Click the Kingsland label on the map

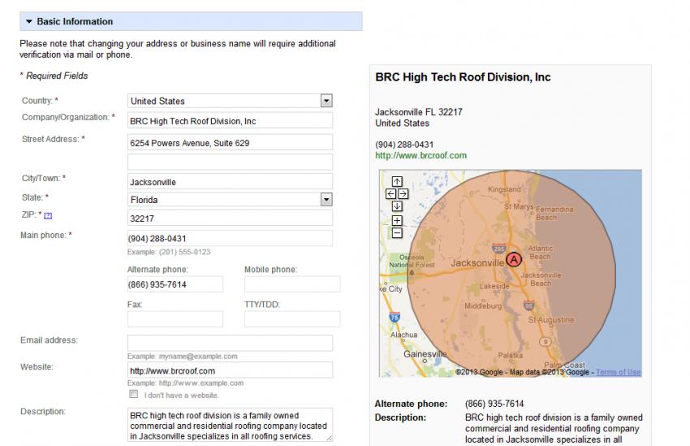[504, 189]
